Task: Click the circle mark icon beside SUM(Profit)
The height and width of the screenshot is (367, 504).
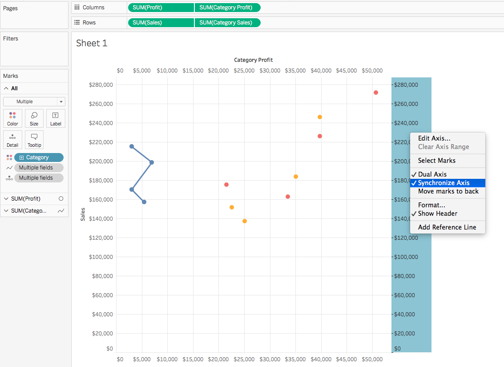Action: (61, 198)
